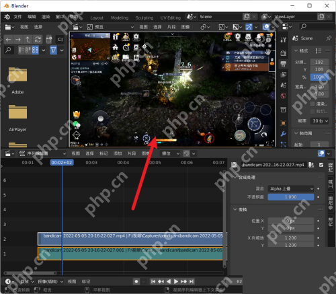Viewport: 336px width, 294px height.
Task: Open the Tool properties tab icon
Action: (284, 40)
